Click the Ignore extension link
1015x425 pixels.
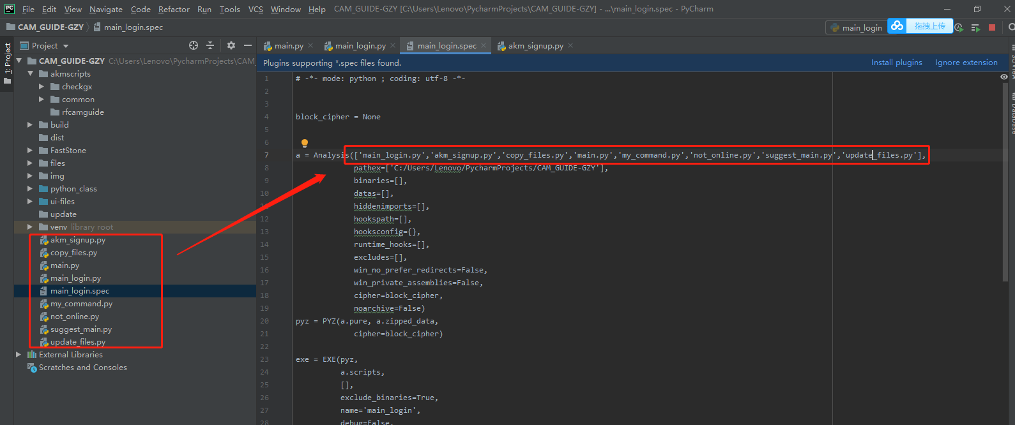click(966, 63)
